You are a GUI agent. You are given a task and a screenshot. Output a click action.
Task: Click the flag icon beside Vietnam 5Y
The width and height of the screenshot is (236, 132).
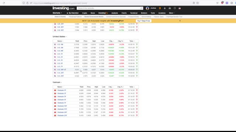(x=55, y=100)
